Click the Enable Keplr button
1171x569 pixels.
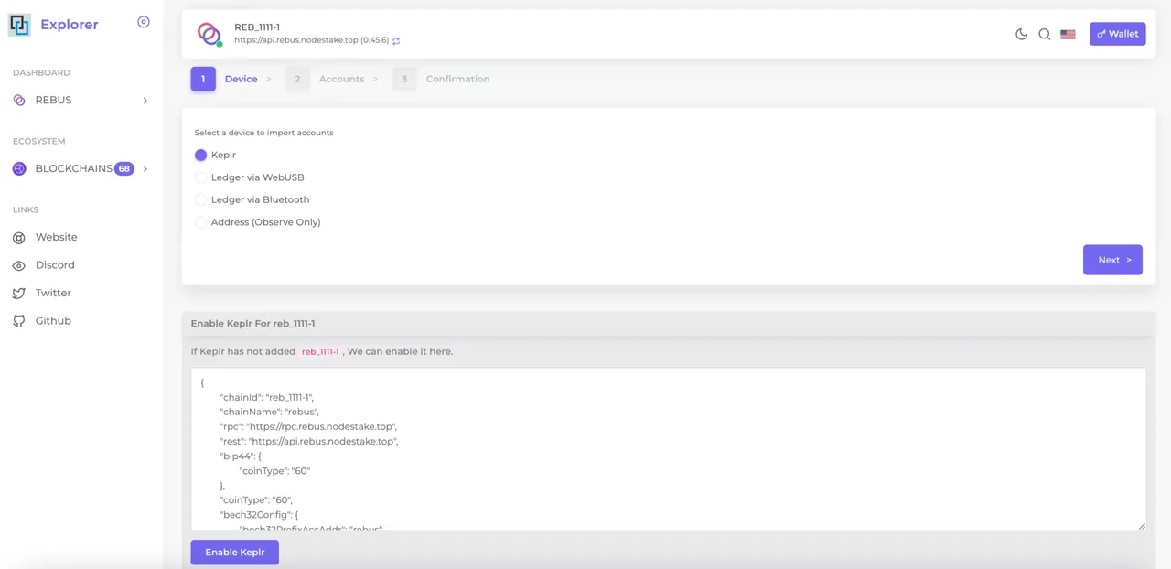(235, 553)
